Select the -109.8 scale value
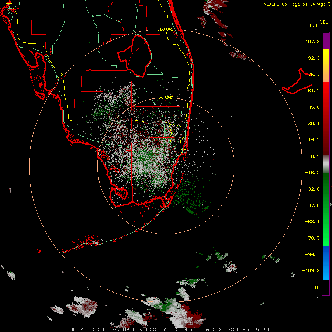The image size is (332, 332). click(311, 271)
